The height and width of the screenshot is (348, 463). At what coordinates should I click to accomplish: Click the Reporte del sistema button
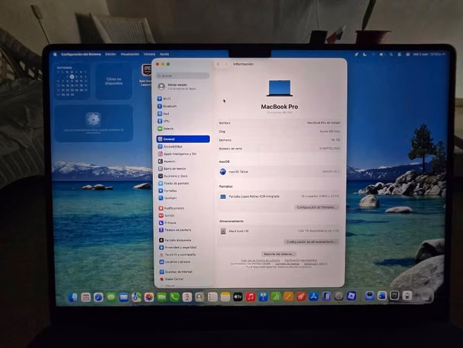(x=279, y=254)
